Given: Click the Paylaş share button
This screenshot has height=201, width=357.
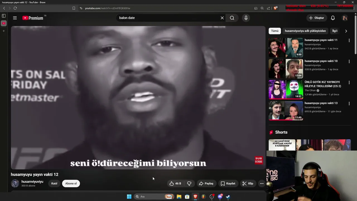Looking at the screenshot, I should click(206, 183).
